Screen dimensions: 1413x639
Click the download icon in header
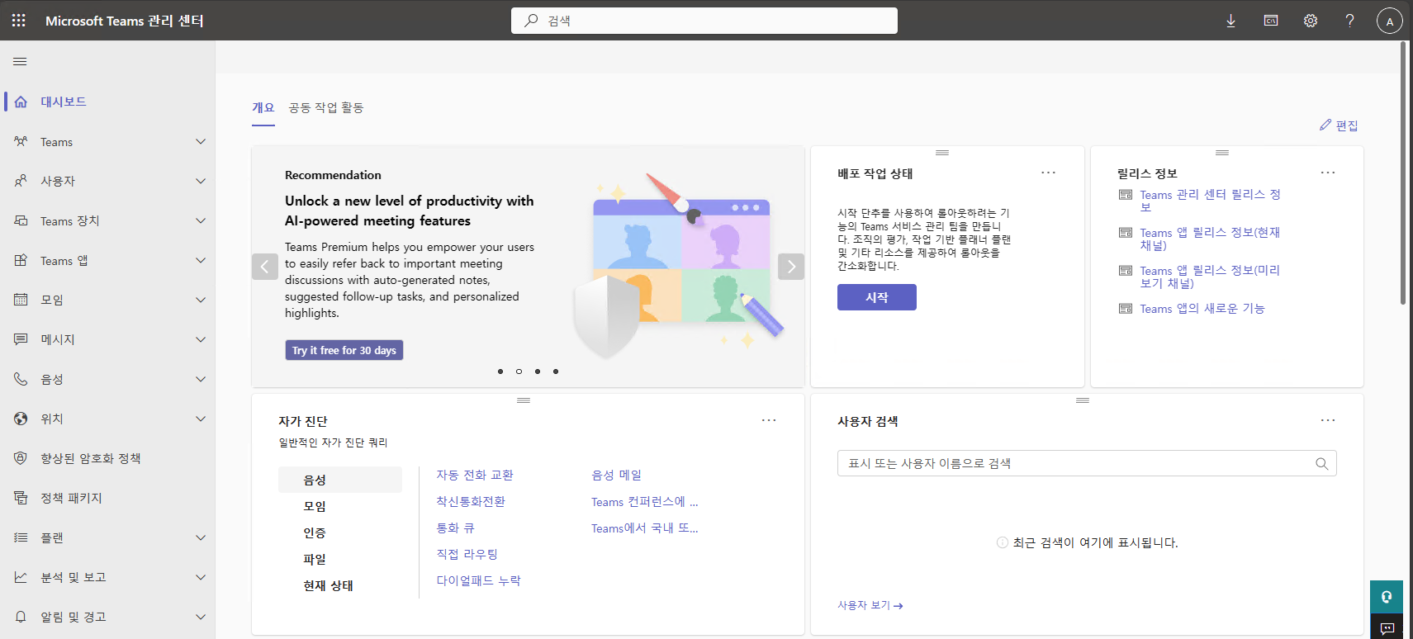click(x=1230, y=21)
